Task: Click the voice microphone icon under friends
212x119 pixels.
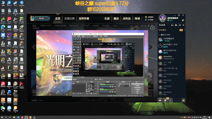Action: pos(170,100)
